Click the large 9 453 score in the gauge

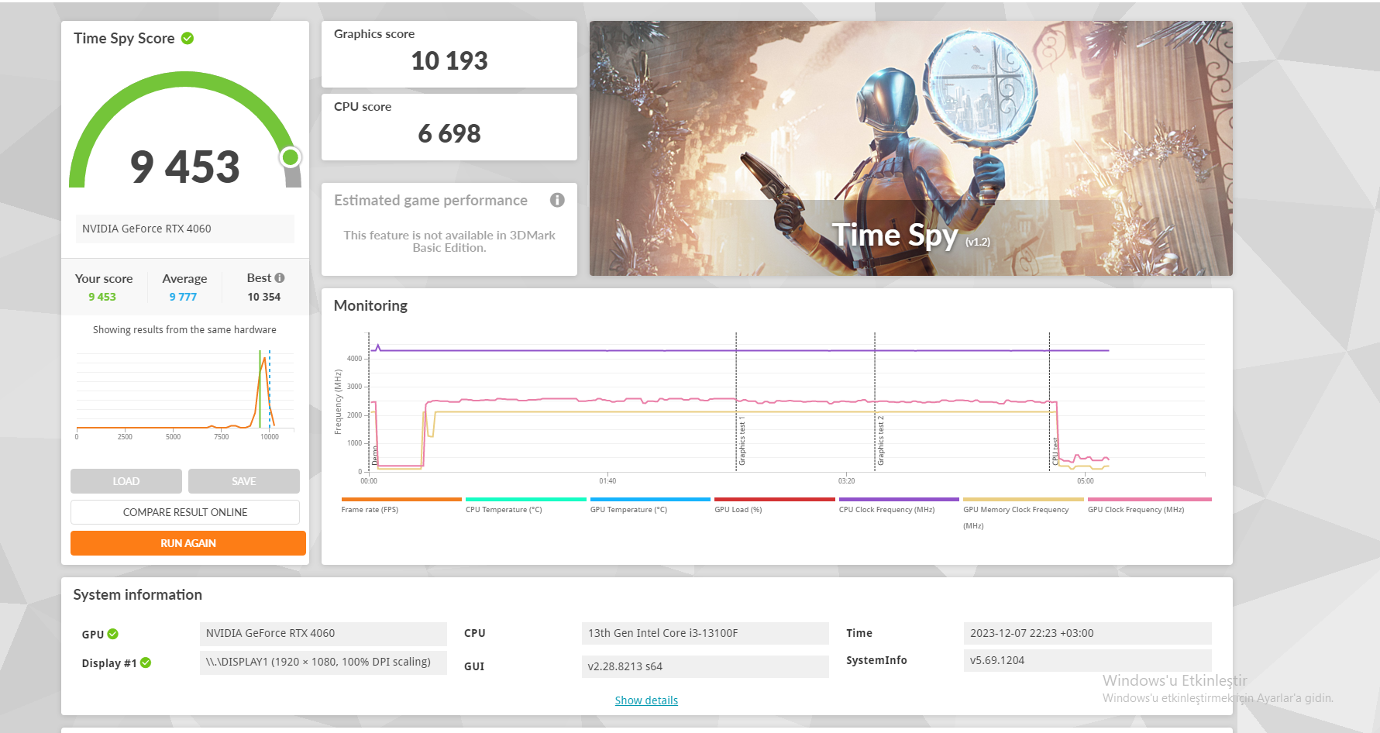coord(185,167)
